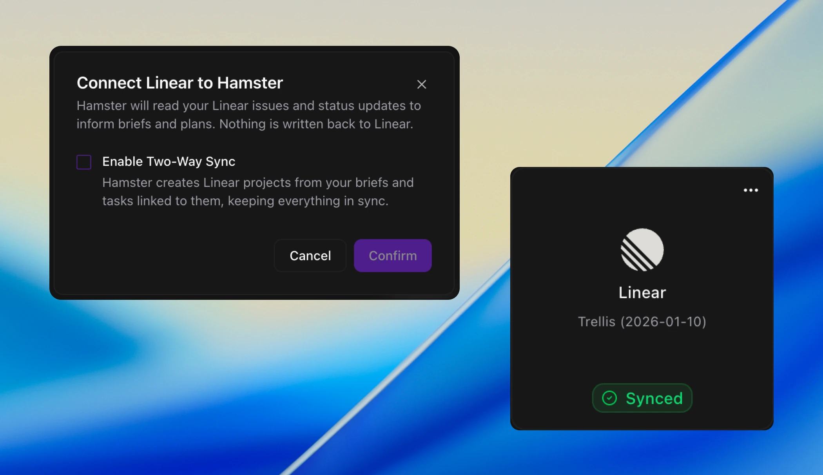Enable the Two-Way Sync checkbox
The height and width of the screenshot is (475, 823).
point(84,162)
